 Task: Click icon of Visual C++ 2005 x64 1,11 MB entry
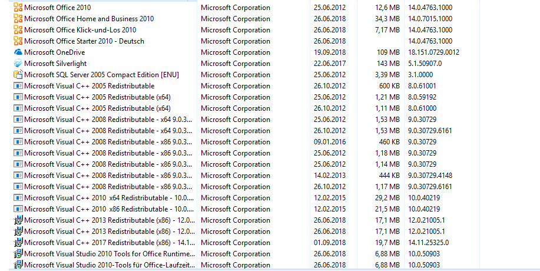click(18, 108)
